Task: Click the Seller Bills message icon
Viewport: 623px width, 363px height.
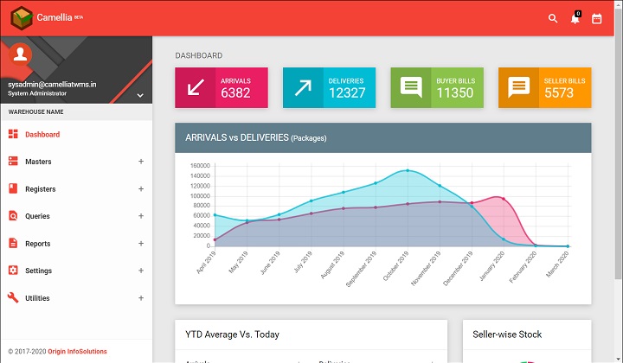Action: [518, 87]
